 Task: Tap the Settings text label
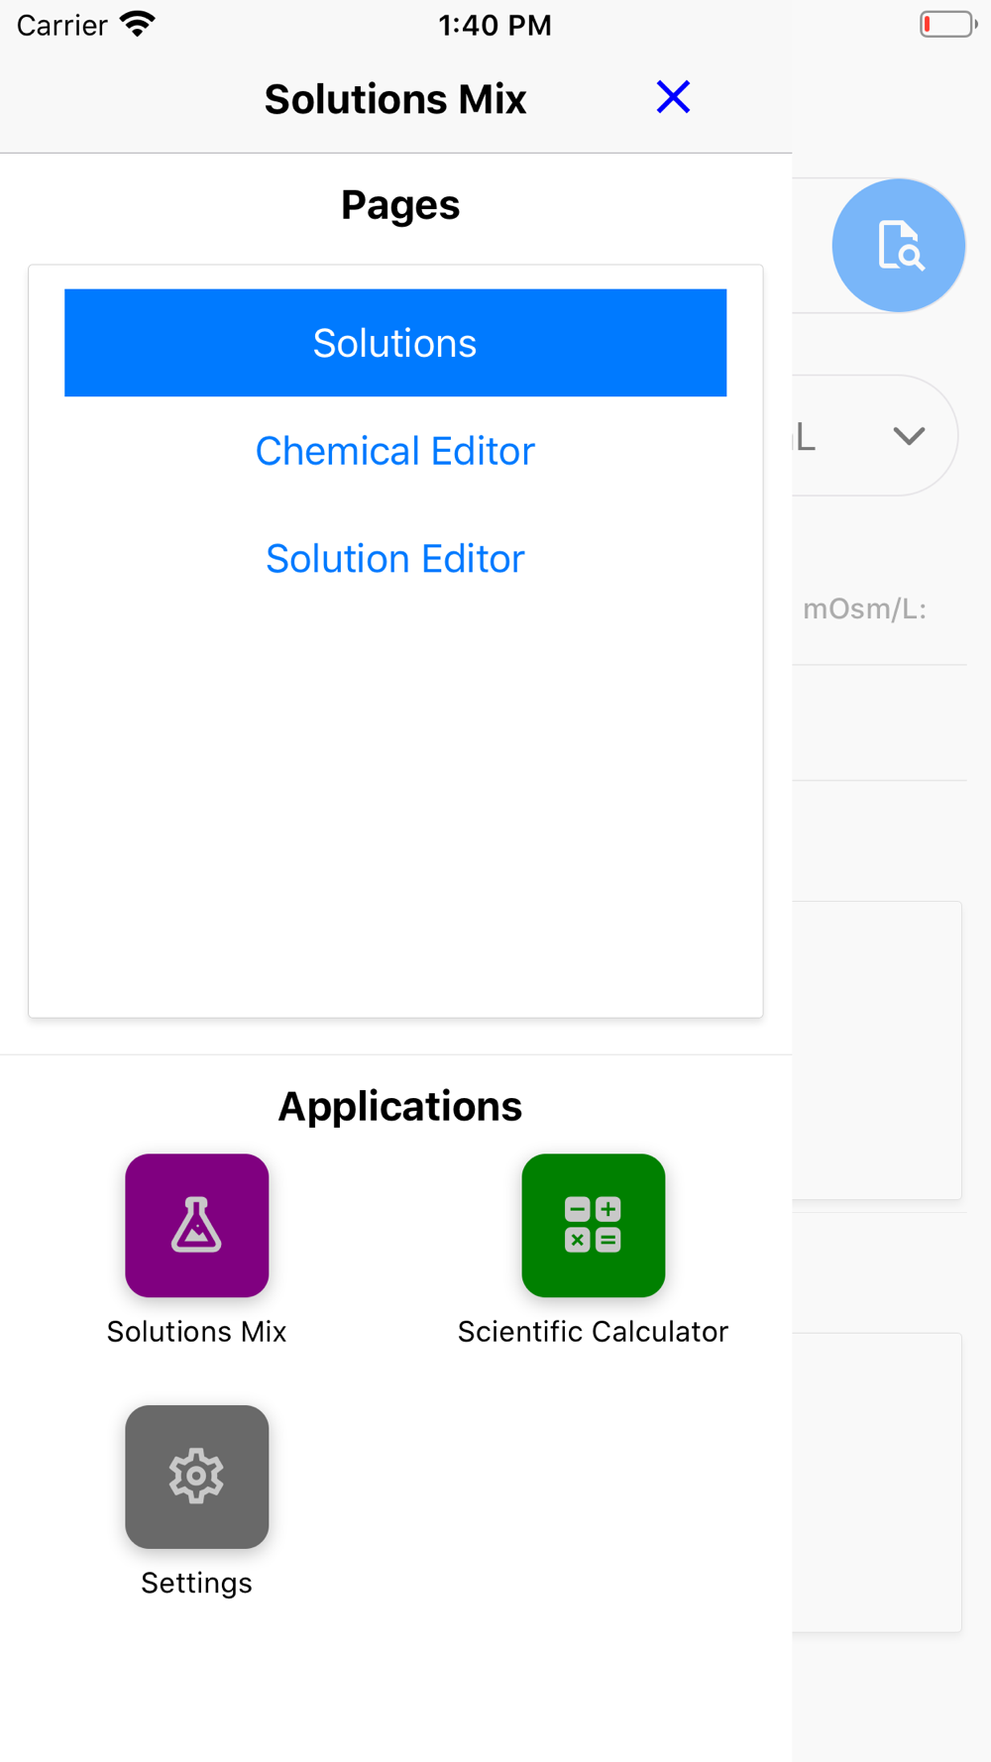(196, 1583)
